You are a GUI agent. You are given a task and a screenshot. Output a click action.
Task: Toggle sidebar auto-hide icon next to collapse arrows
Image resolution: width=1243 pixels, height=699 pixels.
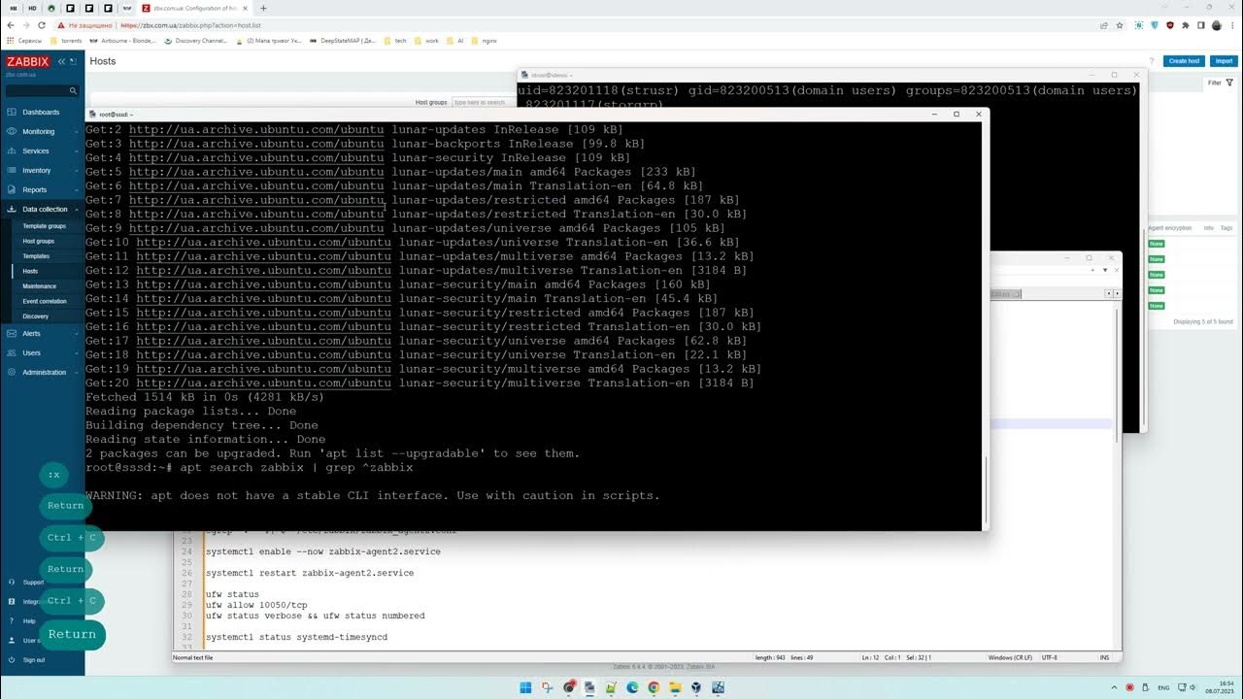[x=75, y=61]
